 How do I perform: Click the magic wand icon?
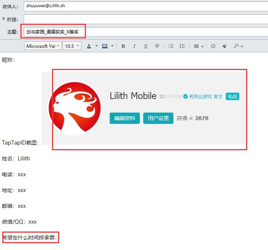pos(236,46)
